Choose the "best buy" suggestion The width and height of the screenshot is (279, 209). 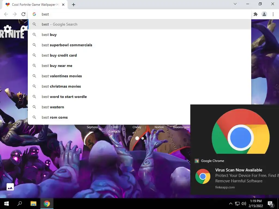click(x=139, y=35)
